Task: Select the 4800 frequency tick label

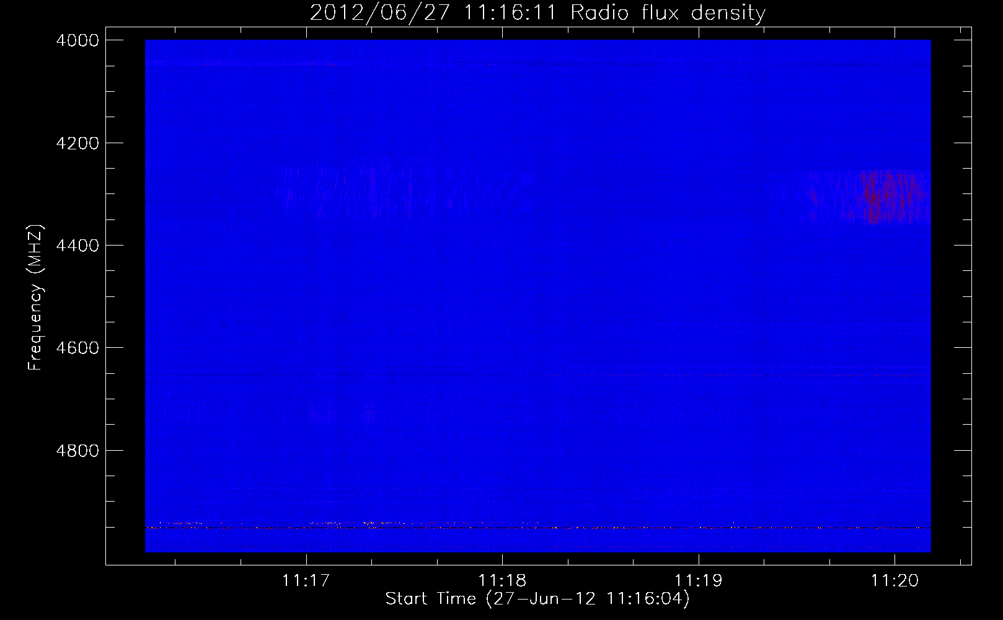Action: click(77, 450)
